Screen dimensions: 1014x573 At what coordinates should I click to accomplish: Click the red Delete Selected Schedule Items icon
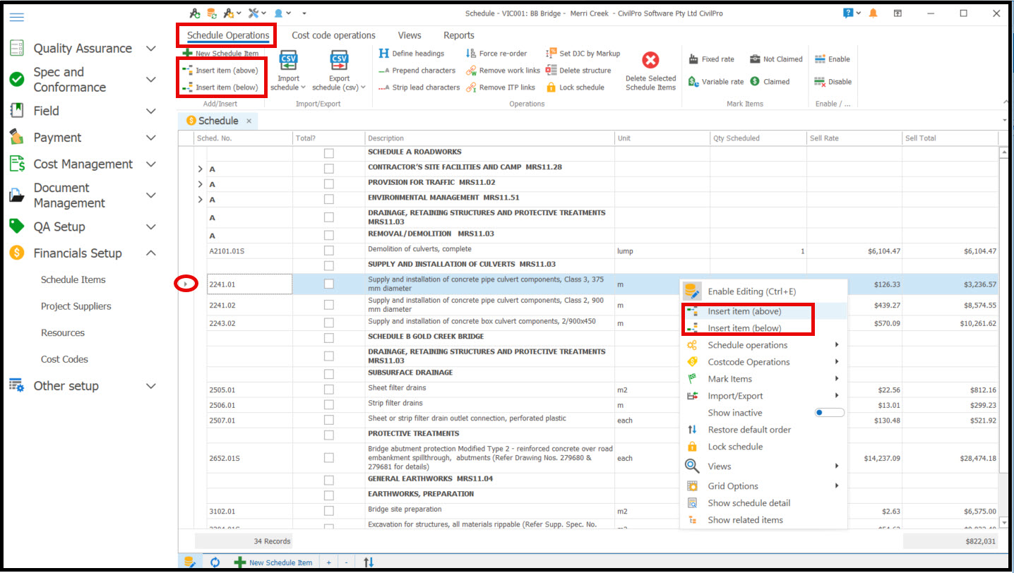coord(650,61)
